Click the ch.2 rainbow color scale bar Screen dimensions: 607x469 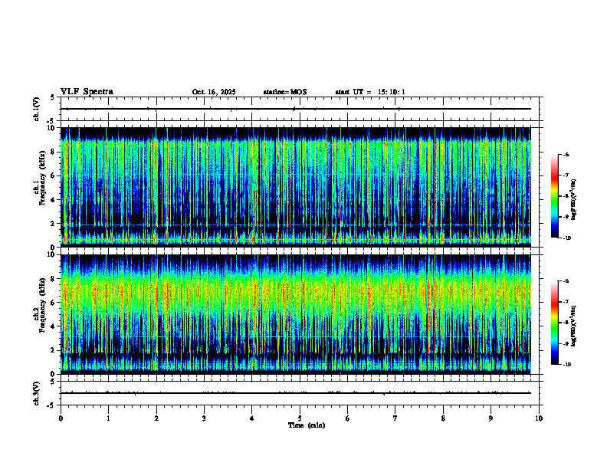[x=554, y=323]
